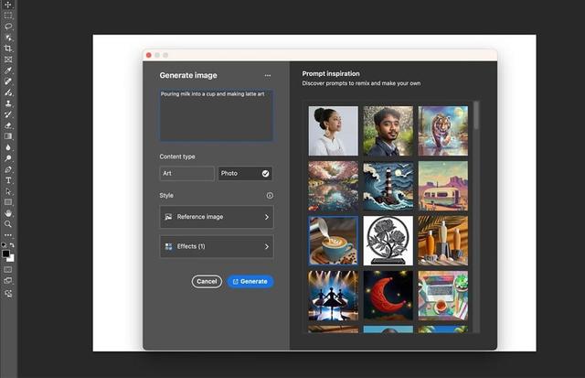Select the Brush tool

coord(8,92)
